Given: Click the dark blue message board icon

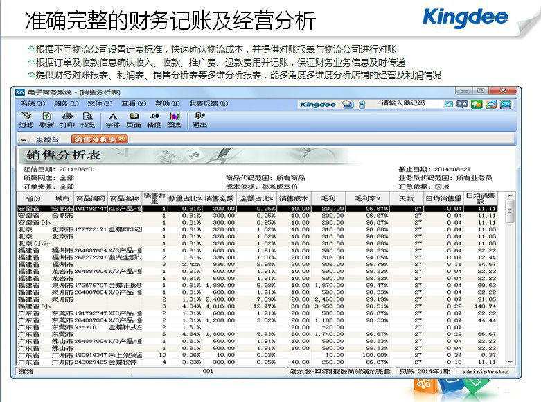Looking at the screenshot, I should [462, 104].
